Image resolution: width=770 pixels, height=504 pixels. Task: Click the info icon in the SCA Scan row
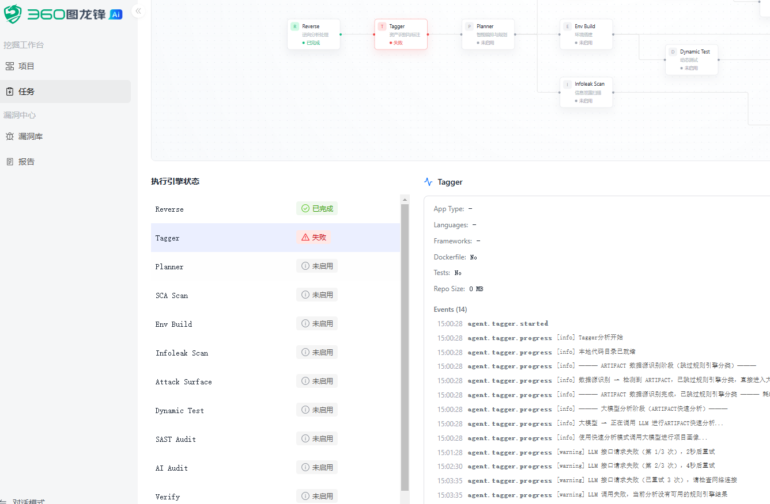tap(305, 295)
